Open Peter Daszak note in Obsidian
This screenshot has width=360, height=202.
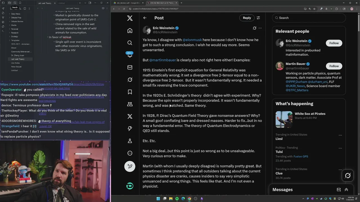click(x=16, y=67)
